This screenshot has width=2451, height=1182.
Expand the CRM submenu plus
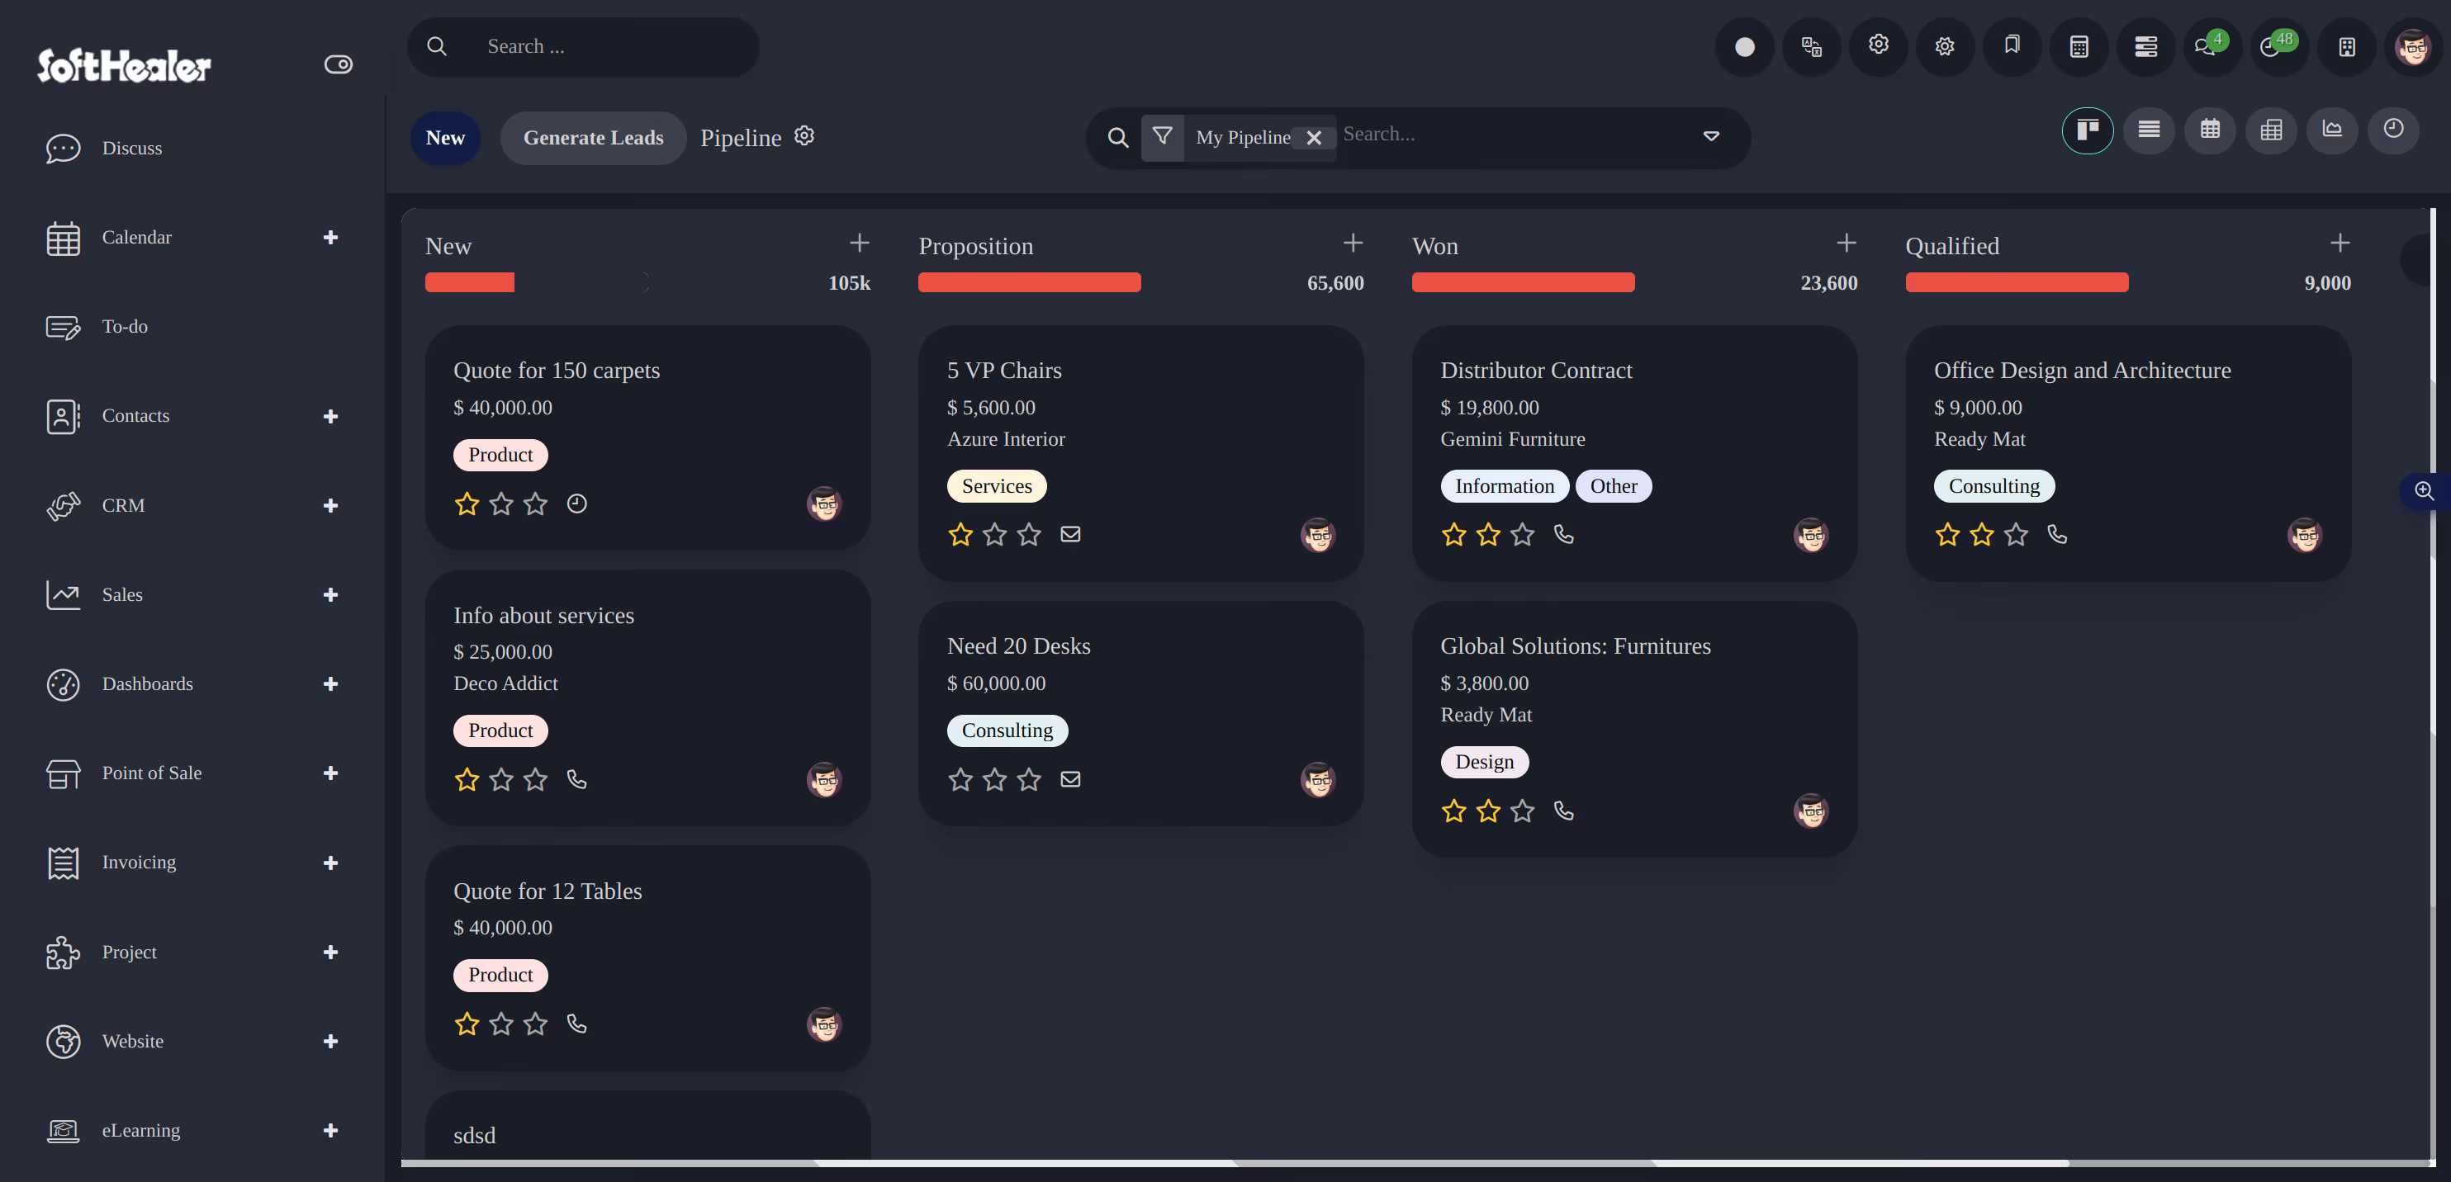(330, 506)
